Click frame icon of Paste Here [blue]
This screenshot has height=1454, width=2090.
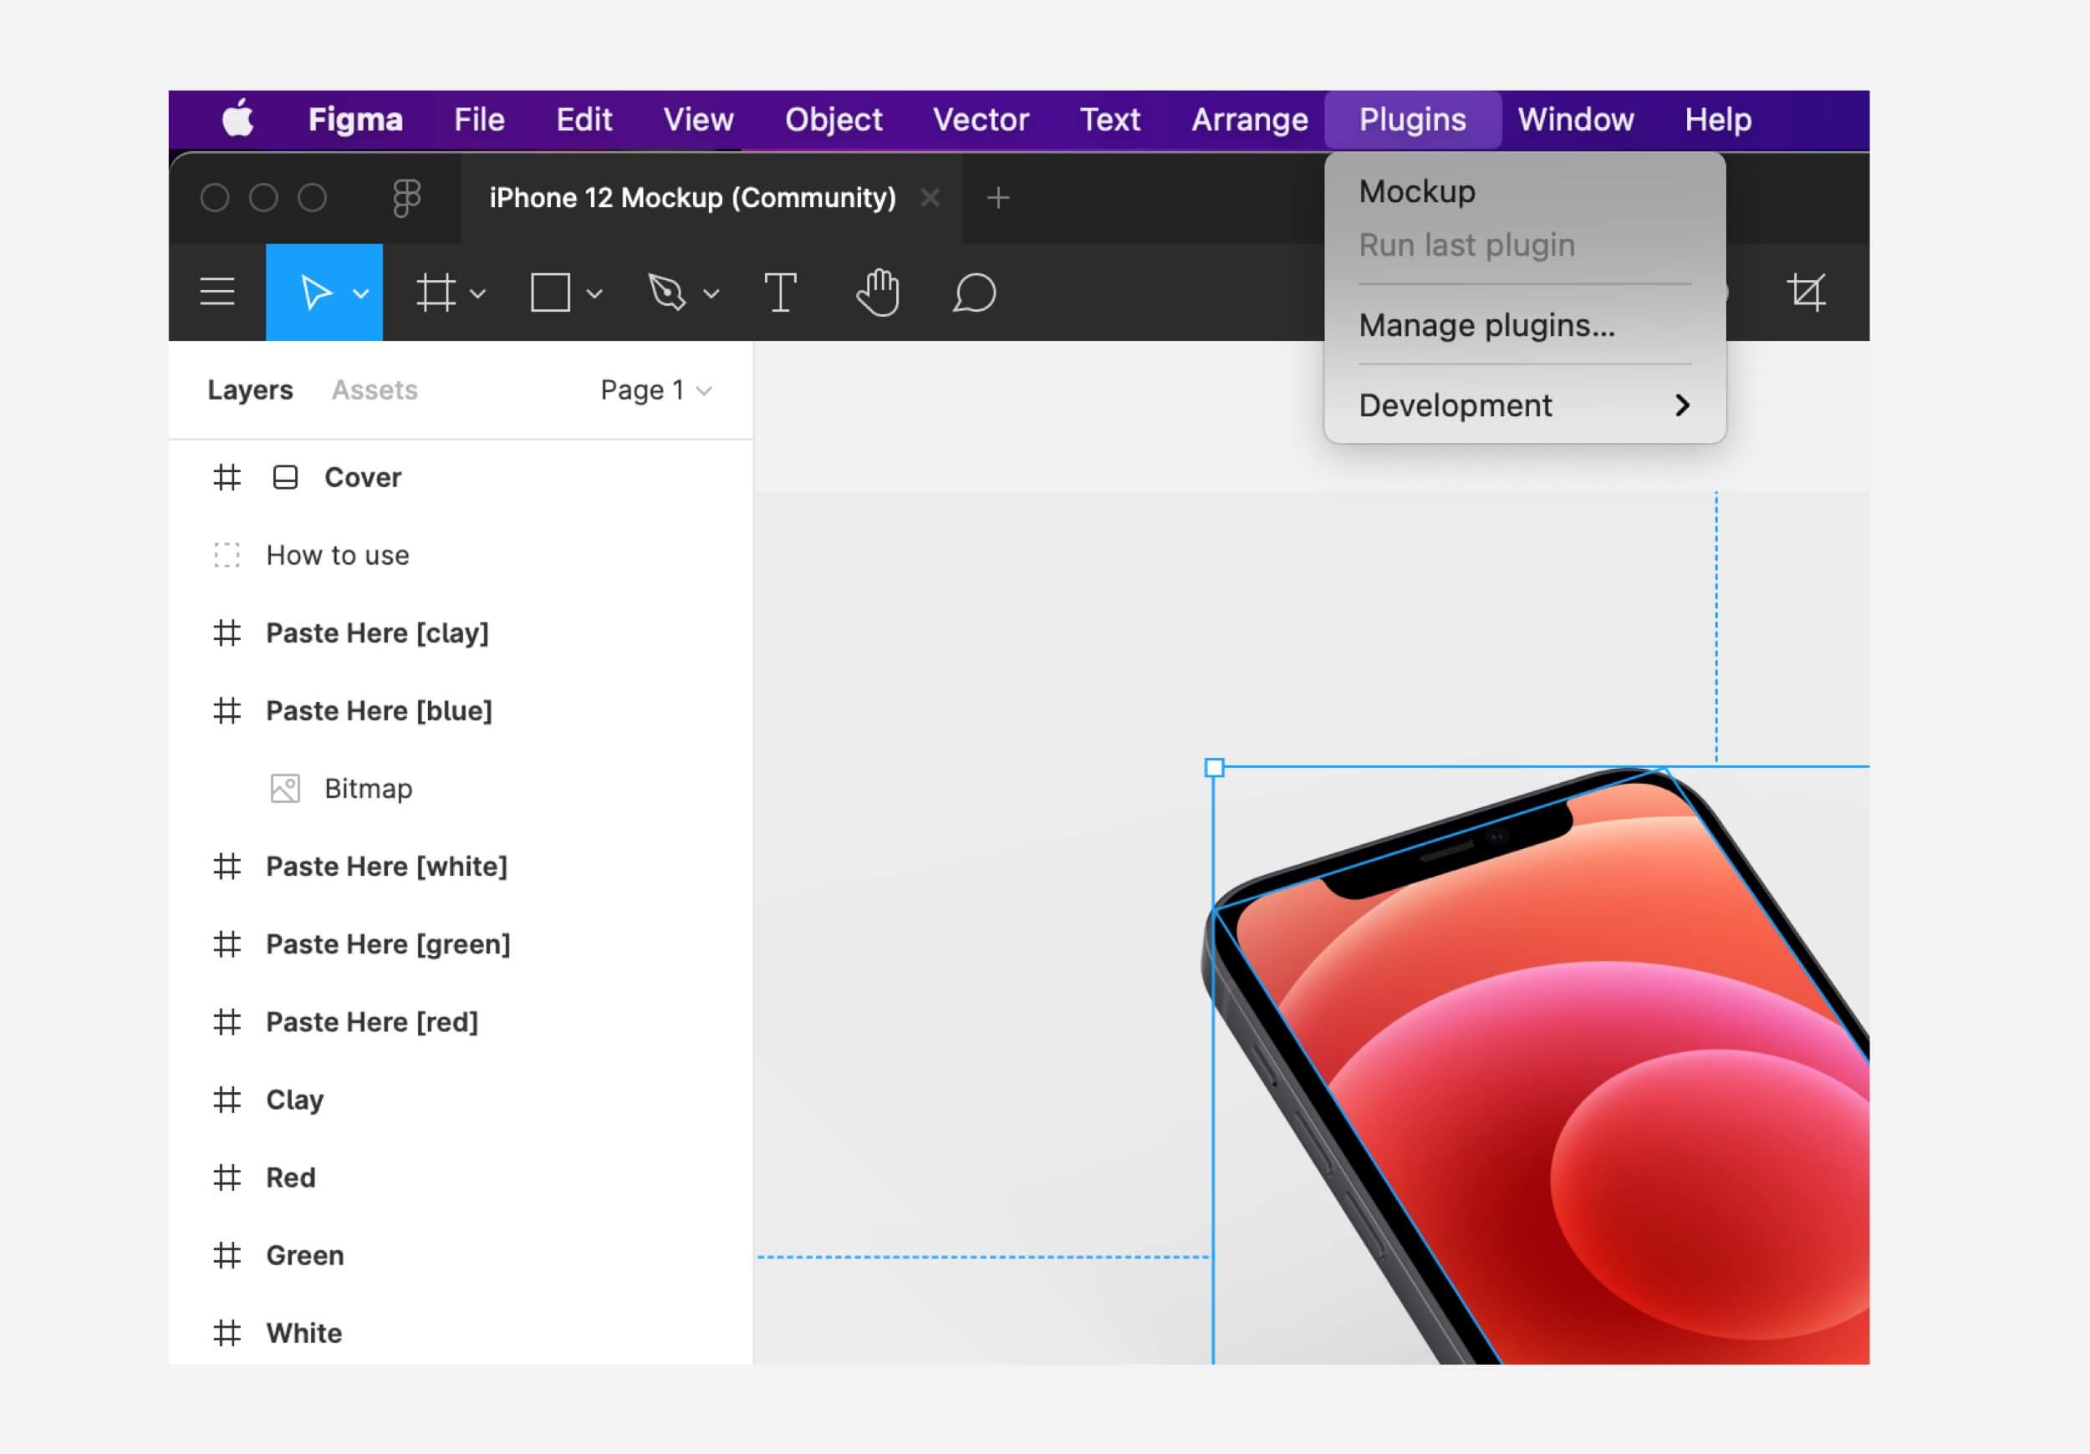click(x=227, y=710)
